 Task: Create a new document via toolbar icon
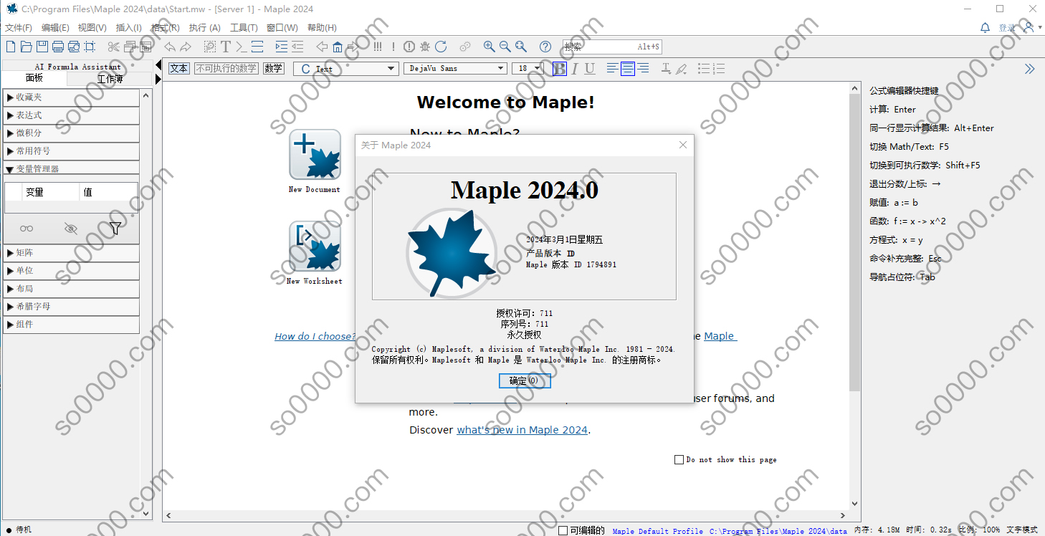(x=10, y=47)
